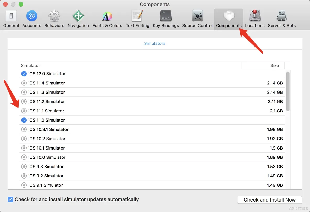Toggle automatic simulator updates checkbox
Screen dimensions: 310x212
coord(10,199)
